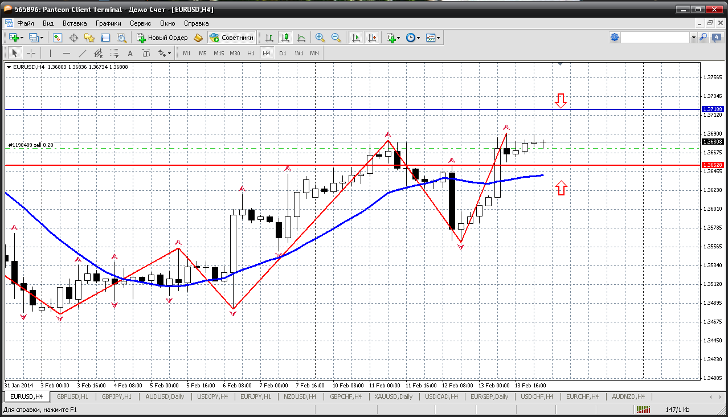The image size is (728, 417).
Task: Switch timeframe to MN
Action: pos(314,53)
